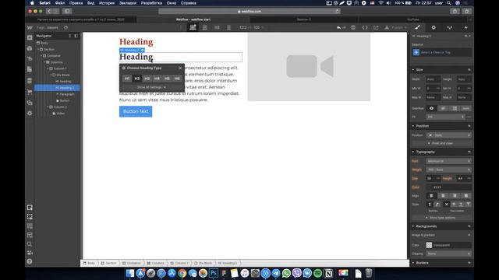
Task: Open the font Weight dropdown
Action: coord(449,170)
